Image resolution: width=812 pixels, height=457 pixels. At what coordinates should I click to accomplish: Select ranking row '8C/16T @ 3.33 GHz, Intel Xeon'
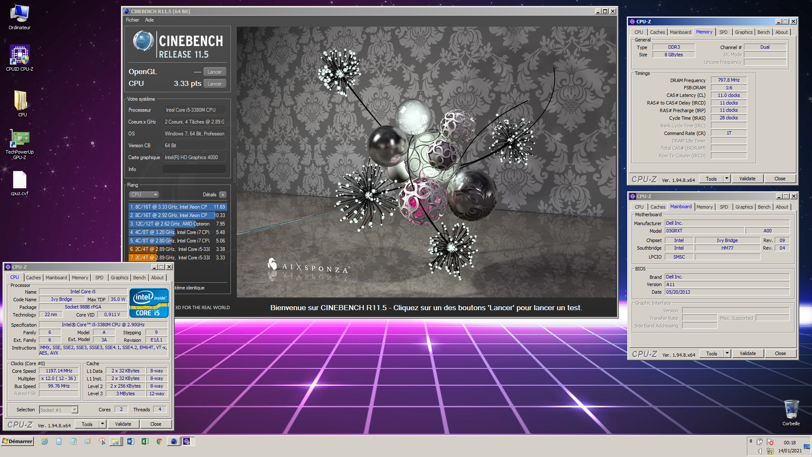click(x=178, y=207)
